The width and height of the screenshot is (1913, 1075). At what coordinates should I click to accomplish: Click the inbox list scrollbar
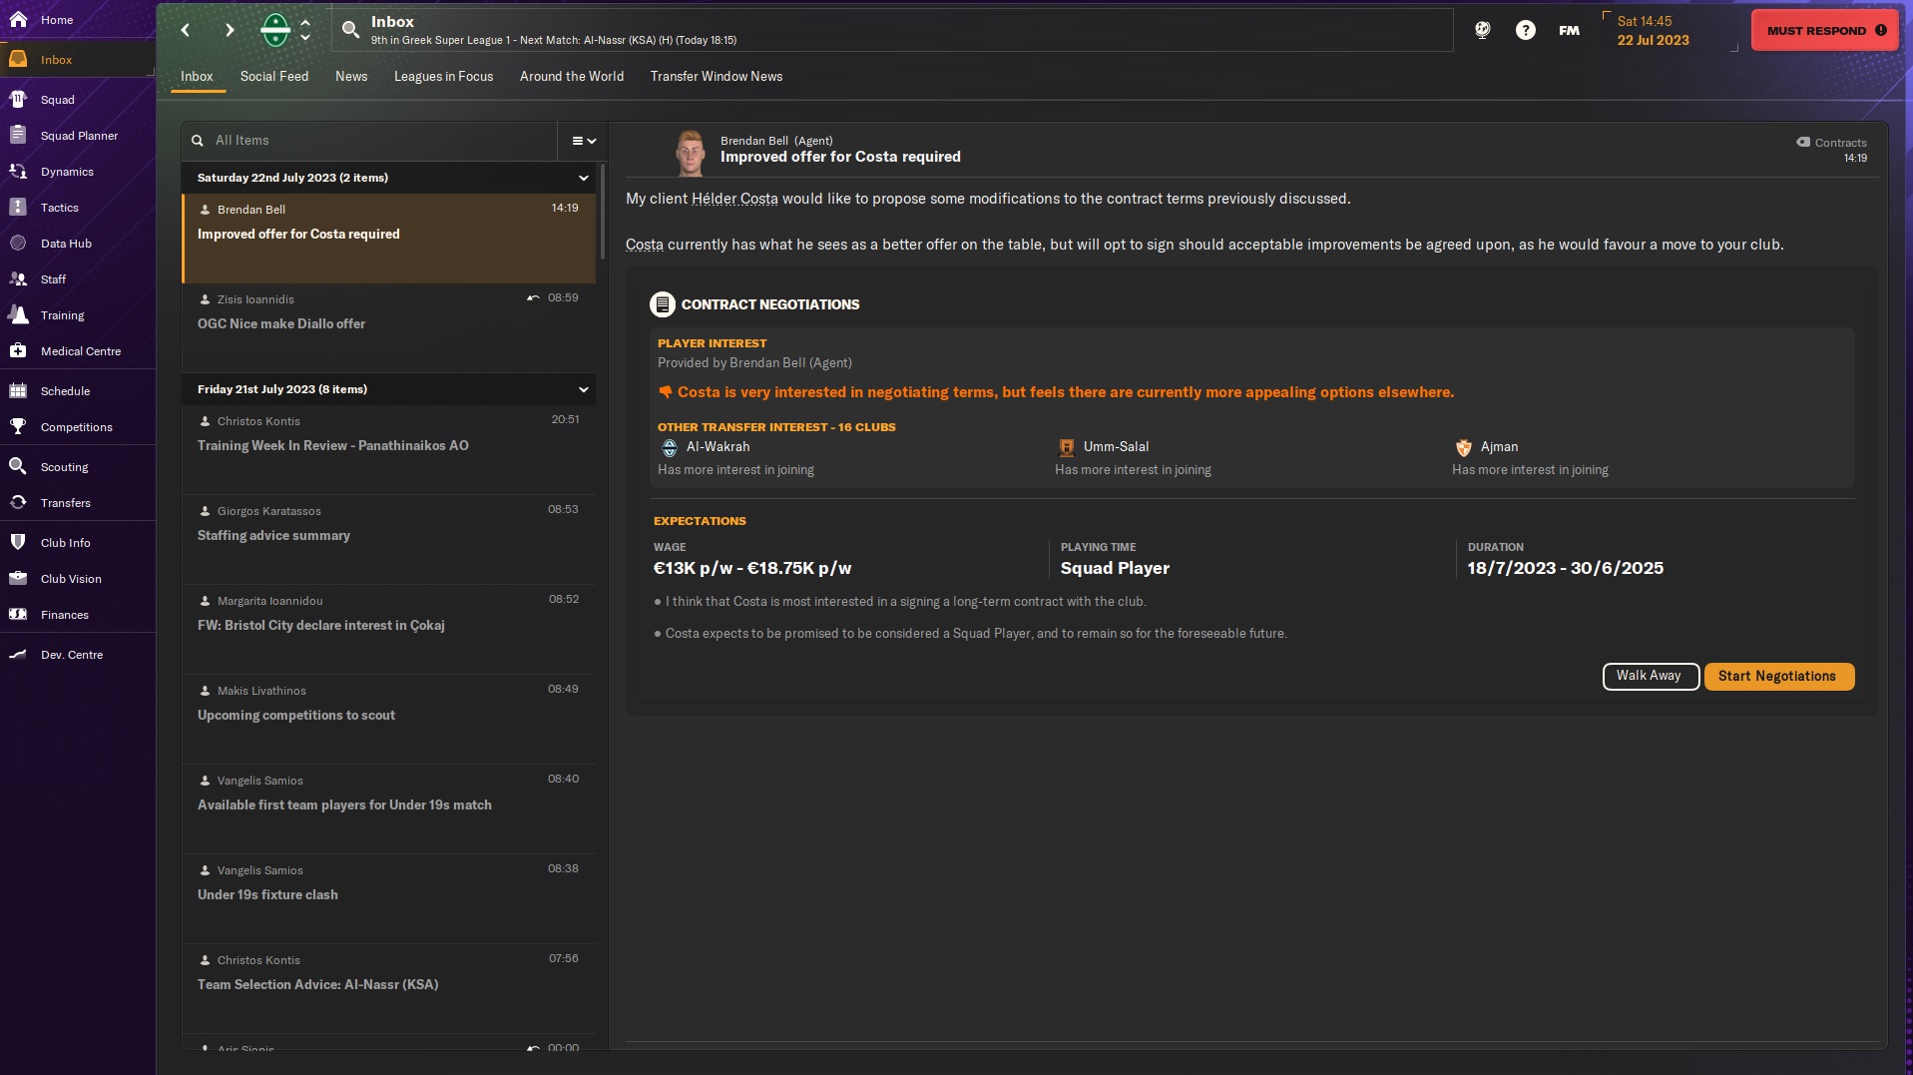point(601,210)
